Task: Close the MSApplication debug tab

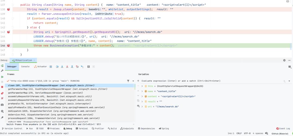Action: pos(34,60)
